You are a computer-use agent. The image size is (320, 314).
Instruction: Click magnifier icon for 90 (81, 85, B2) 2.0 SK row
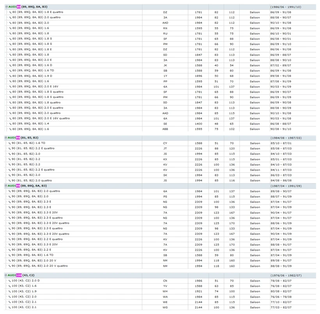pos(9,175)
